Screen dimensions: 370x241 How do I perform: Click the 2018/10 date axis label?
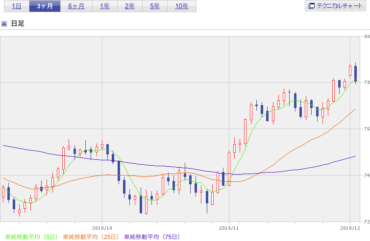(102, 228)
